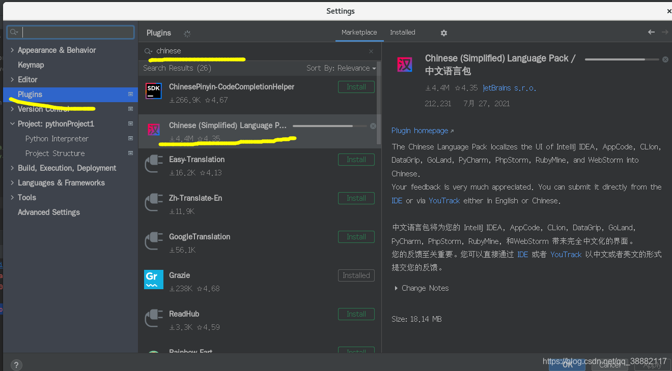Select Keymap in settings tree
The width and height of the screenshot is (672, 371).
click(31, 65)
